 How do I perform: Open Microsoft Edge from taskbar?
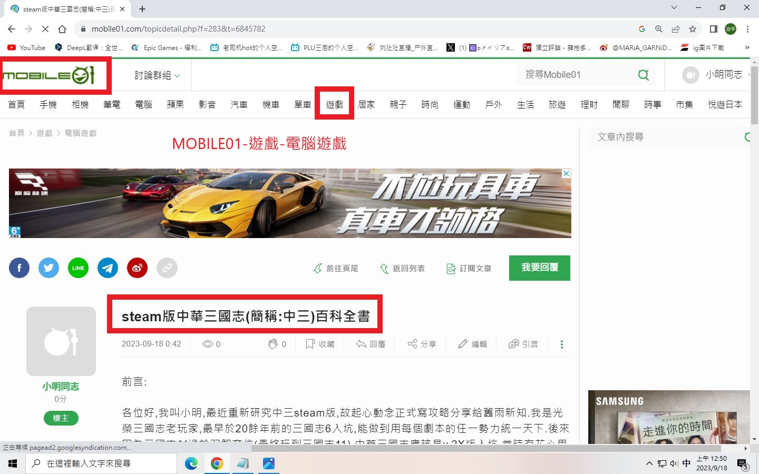[191, 463]
